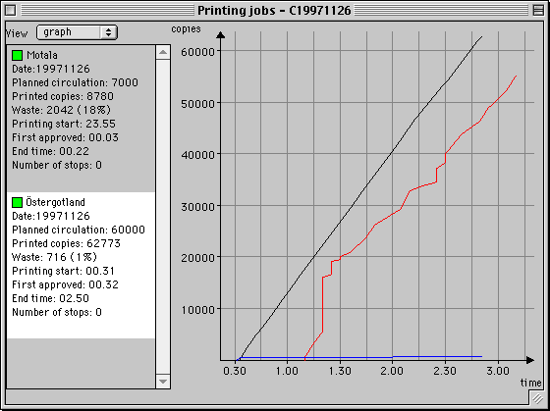550x411 pixels.
Task: Click the Printing jobs window title
Action: point(274,10)
